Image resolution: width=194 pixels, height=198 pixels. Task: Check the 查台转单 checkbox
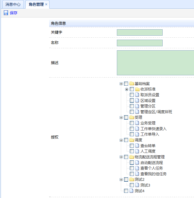[x=132, y=146]
